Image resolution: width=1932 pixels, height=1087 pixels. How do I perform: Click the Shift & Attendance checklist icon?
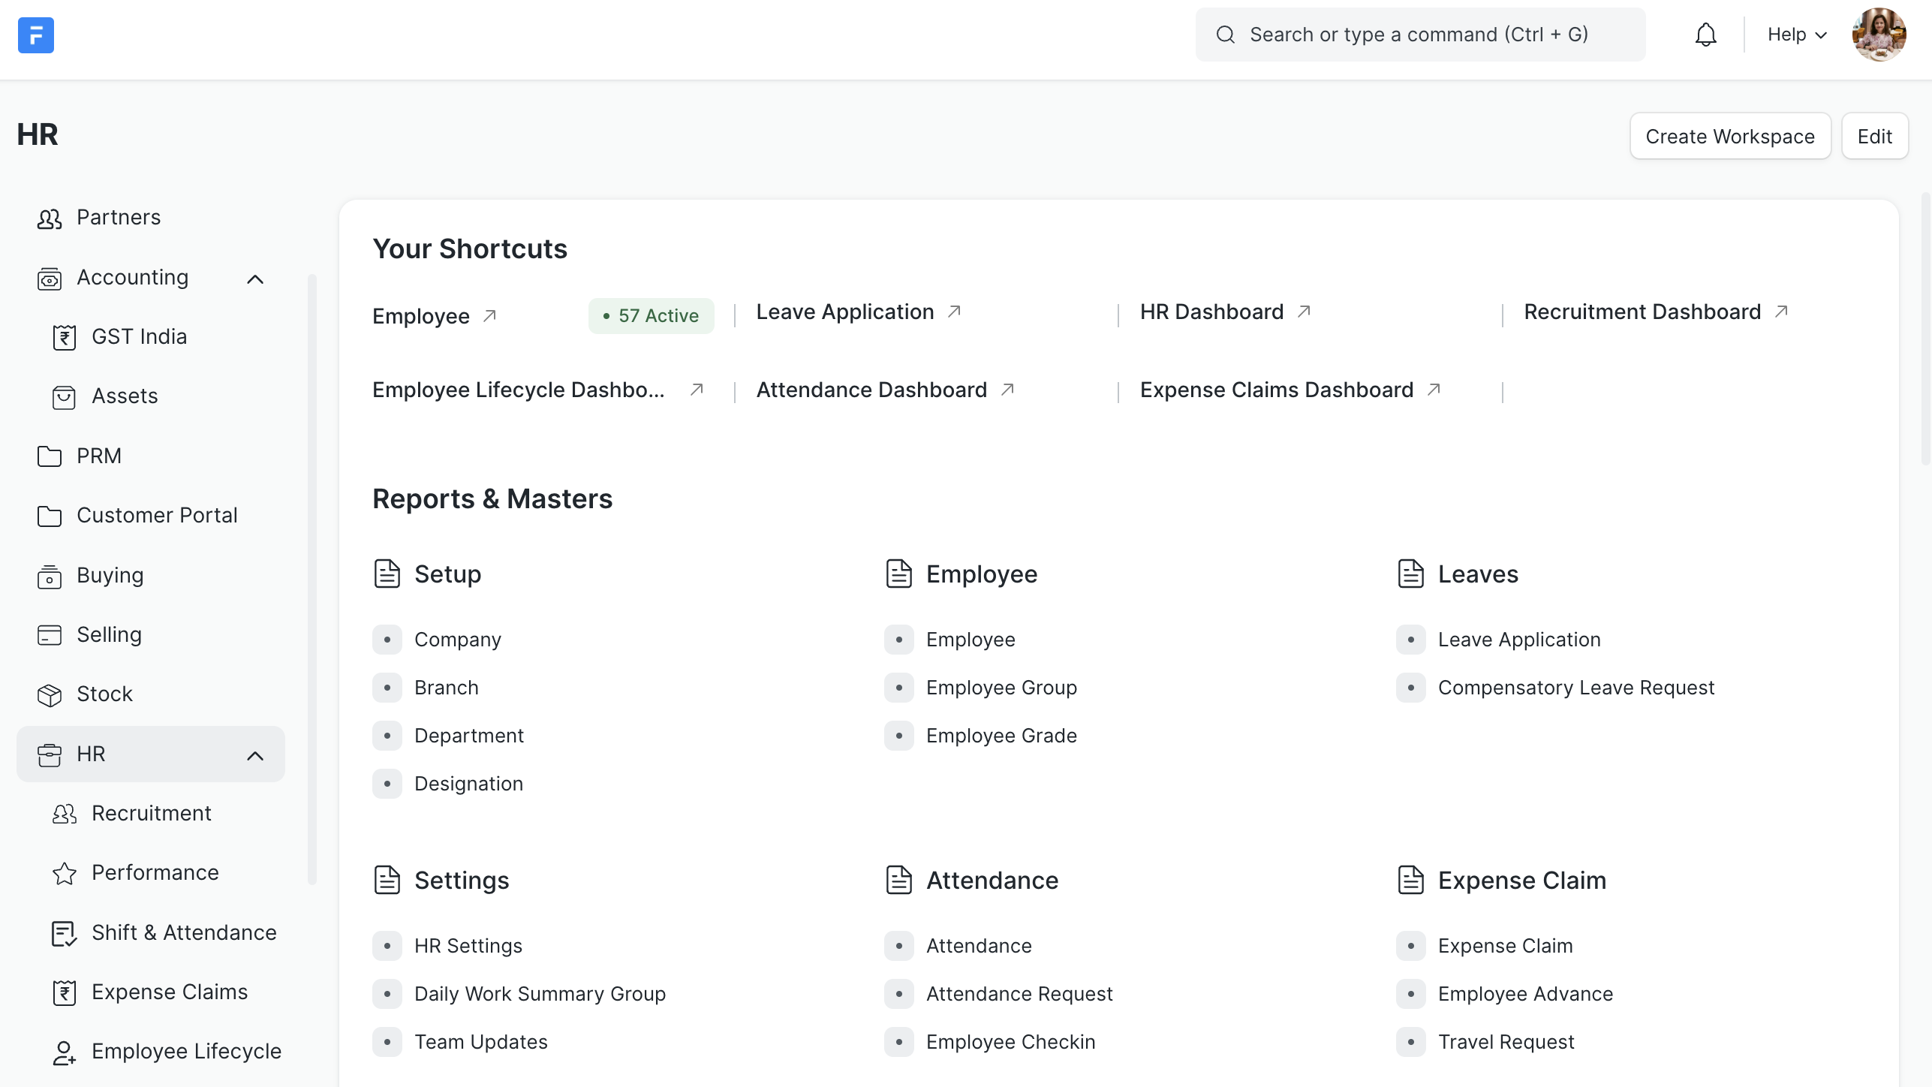(65, 933)
